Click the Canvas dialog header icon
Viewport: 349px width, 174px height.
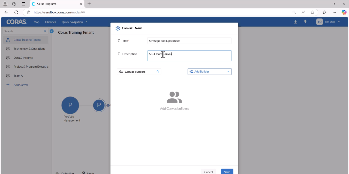tap(118, 28)
